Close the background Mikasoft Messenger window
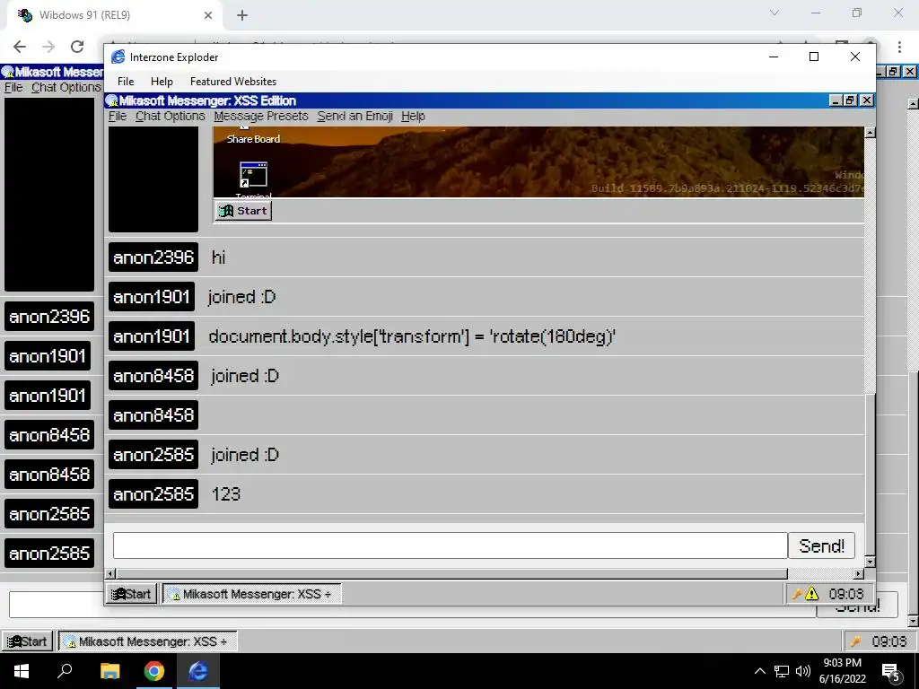The height and width of the screenshot is (689, 919). point(910,72)
